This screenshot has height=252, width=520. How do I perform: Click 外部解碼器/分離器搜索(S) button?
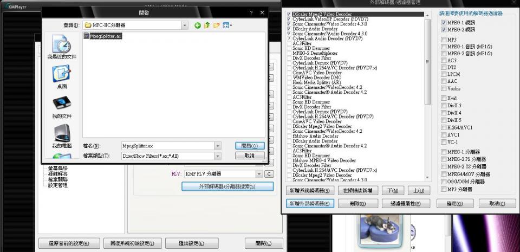tap(227, 186)
